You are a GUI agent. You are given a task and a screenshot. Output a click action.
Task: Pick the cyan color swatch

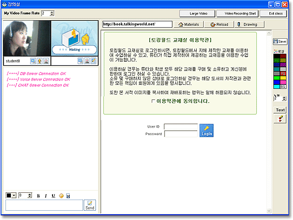point(277,87)
